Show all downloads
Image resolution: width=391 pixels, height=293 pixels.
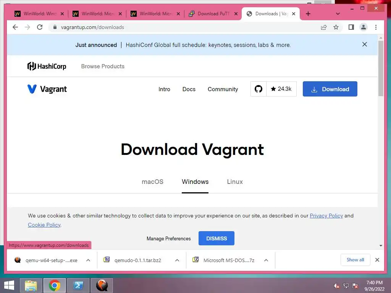coord(355,259)
